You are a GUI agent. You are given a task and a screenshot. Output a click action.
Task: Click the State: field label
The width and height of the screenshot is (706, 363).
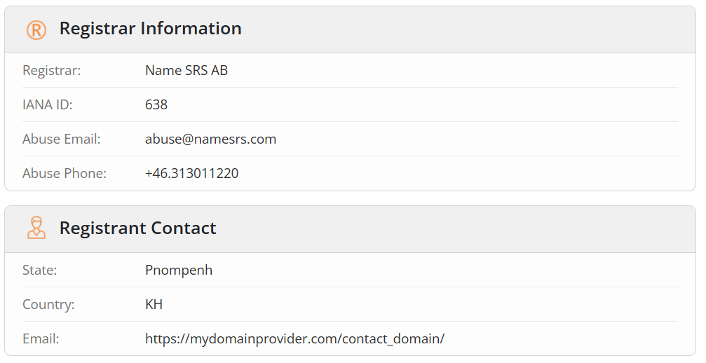[x=40, y=270]
